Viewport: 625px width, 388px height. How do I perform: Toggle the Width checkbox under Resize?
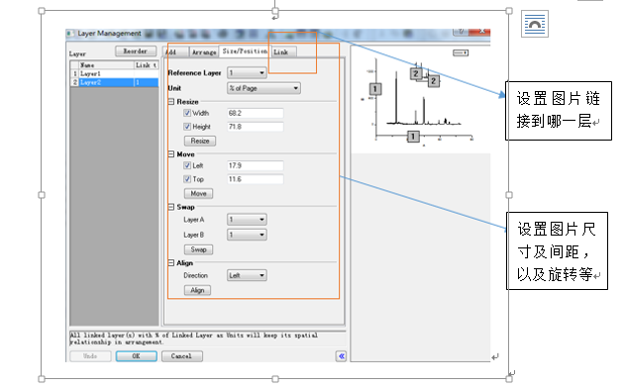click(187, 113)
